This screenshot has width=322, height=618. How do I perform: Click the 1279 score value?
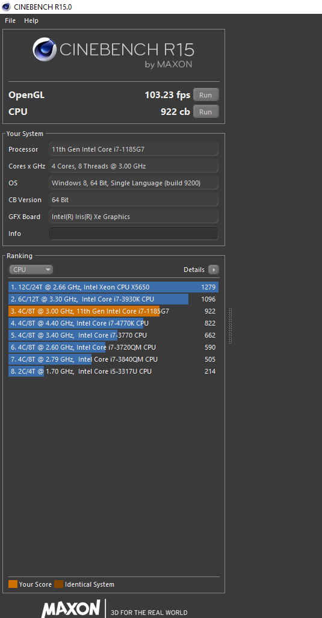208,287
